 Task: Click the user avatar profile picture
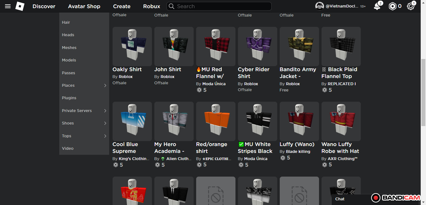319,6
